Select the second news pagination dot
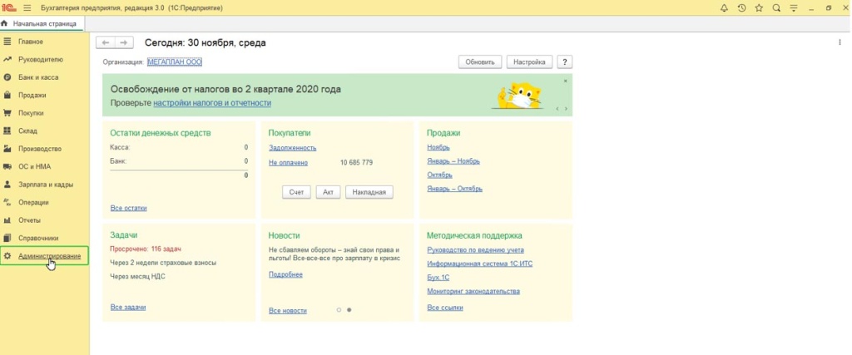The width and height of the screenshot is (852, 355). [349, 310]
